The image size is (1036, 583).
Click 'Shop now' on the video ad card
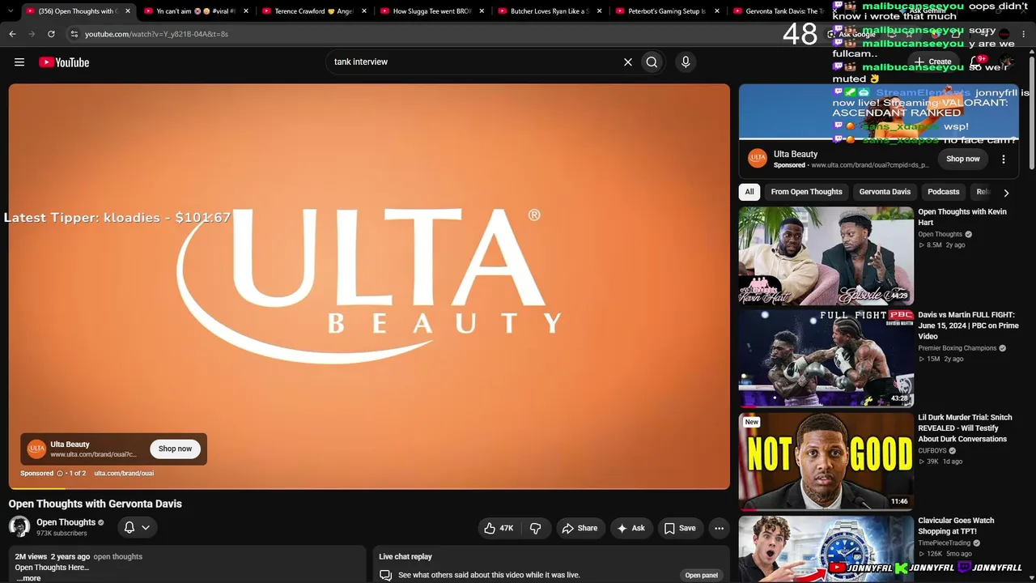tap(175, 449)
